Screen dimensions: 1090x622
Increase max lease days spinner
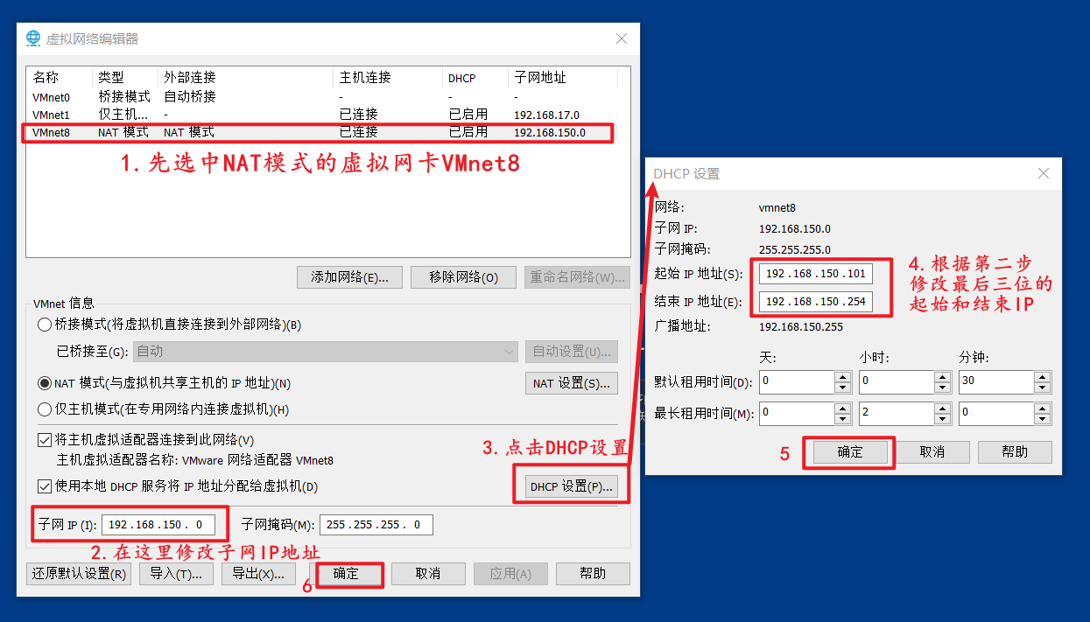842,409
